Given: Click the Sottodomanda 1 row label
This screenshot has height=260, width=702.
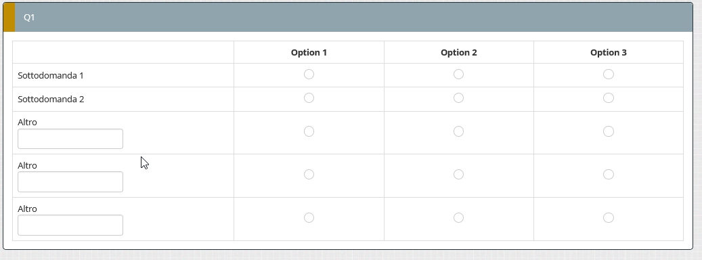Looking at the screenshot, I should pos(51,76).
